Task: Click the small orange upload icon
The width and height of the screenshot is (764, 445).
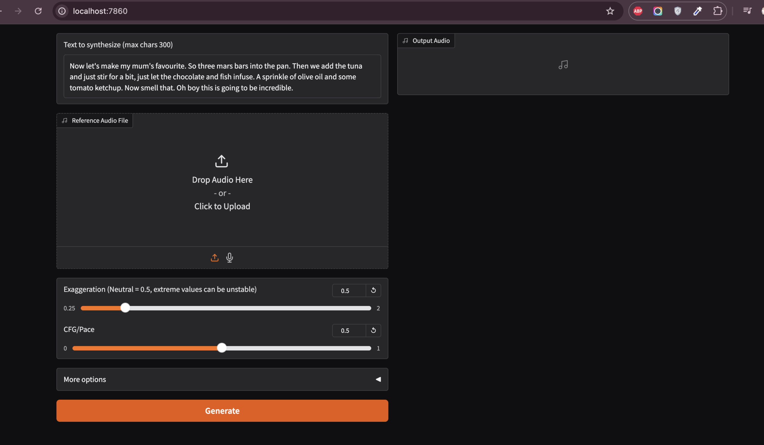Action: pyautogui.click(x=215, y=257)
